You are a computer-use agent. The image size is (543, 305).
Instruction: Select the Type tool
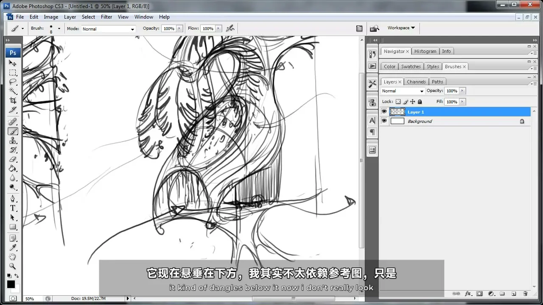click(x=13, y=208)
